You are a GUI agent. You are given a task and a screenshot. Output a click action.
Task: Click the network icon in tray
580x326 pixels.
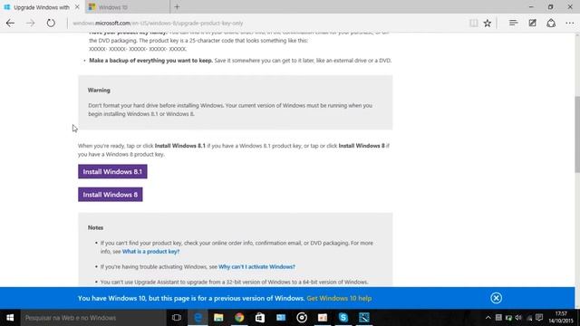[529, 318]
